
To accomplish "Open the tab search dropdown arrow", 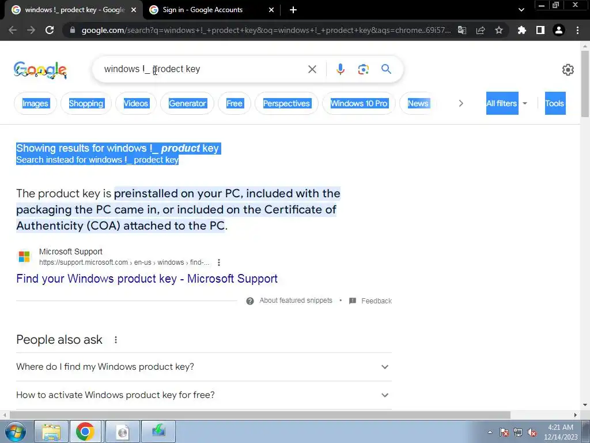I will (521, 10).
